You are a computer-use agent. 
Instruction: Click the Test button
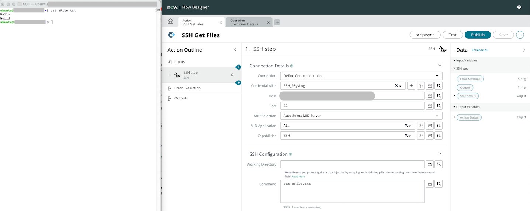tap(453, 35)
